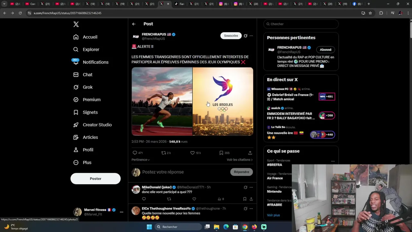
Task: Open options for #BREFRA trend
Action: [x=333, y=161]
